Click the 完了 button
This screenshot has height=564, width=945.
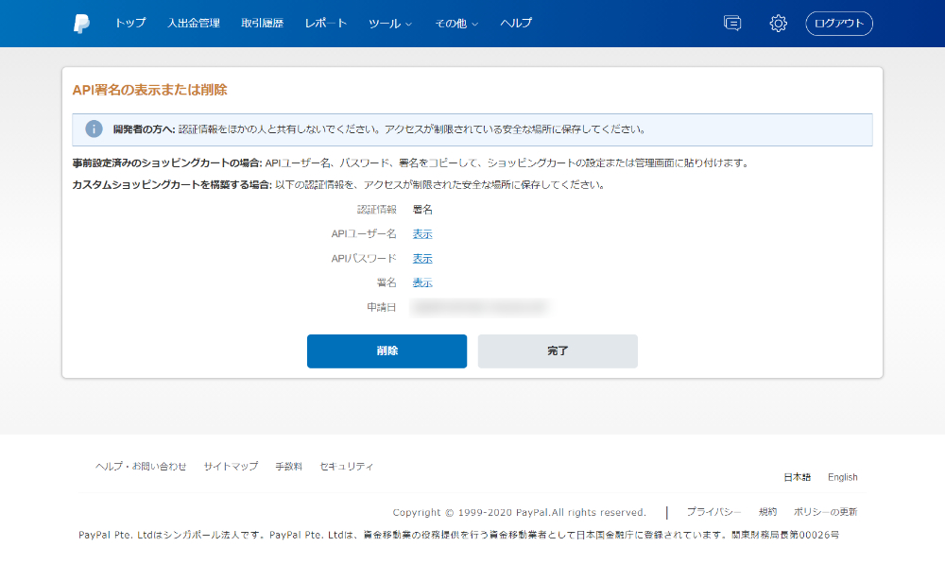click(x=558, y=351)
